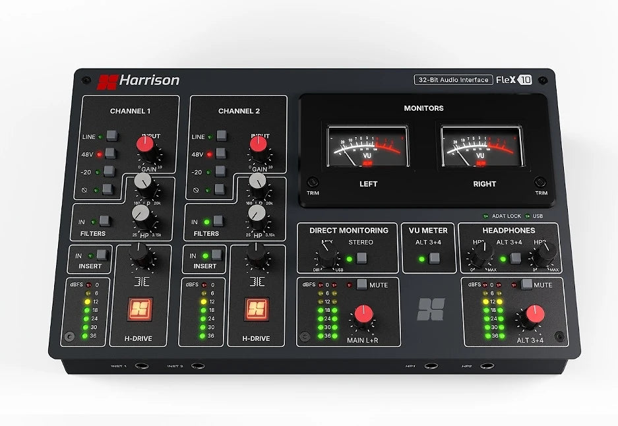Toggle Channel 2 phase invert switch
Image resolution: width=618 pixels, height=426 pixels.
(x=219, y=189)
